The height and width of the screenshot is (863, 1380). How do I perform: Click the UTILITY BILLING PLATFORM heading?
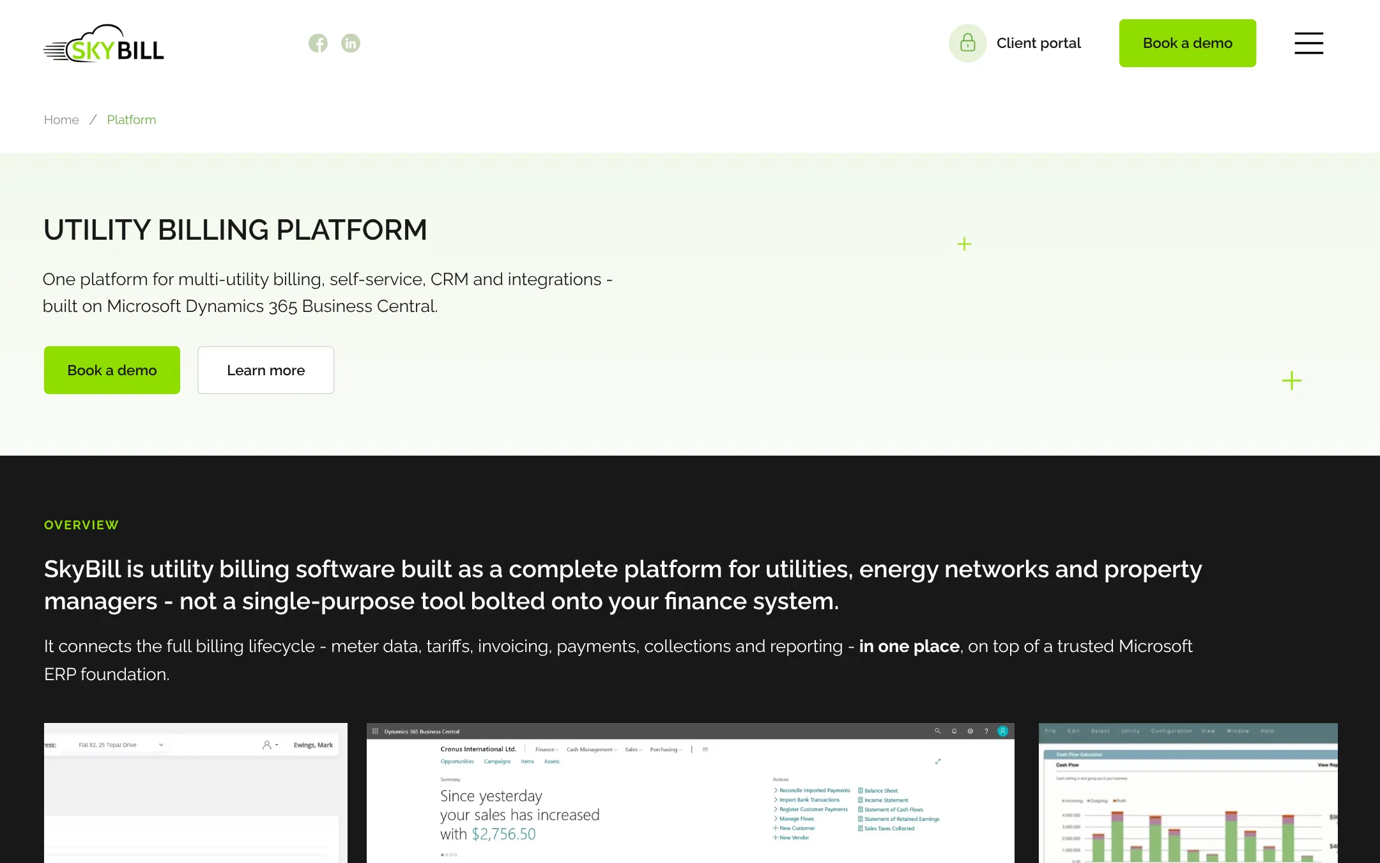coord(235,230)
